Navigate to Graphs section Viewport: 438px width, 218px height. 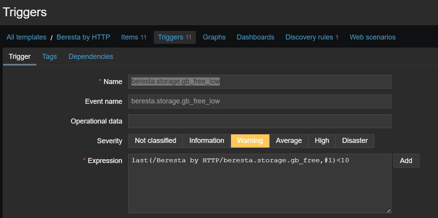(214, 37)
